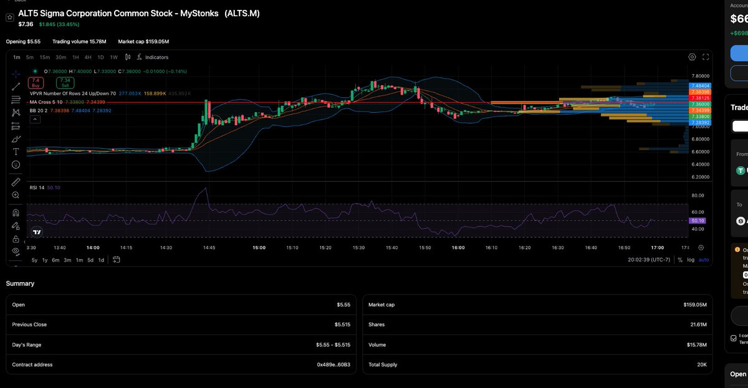Switch chart to 4H interval
The height and width of the screenshot is (388, 748).
coord(88,57)
